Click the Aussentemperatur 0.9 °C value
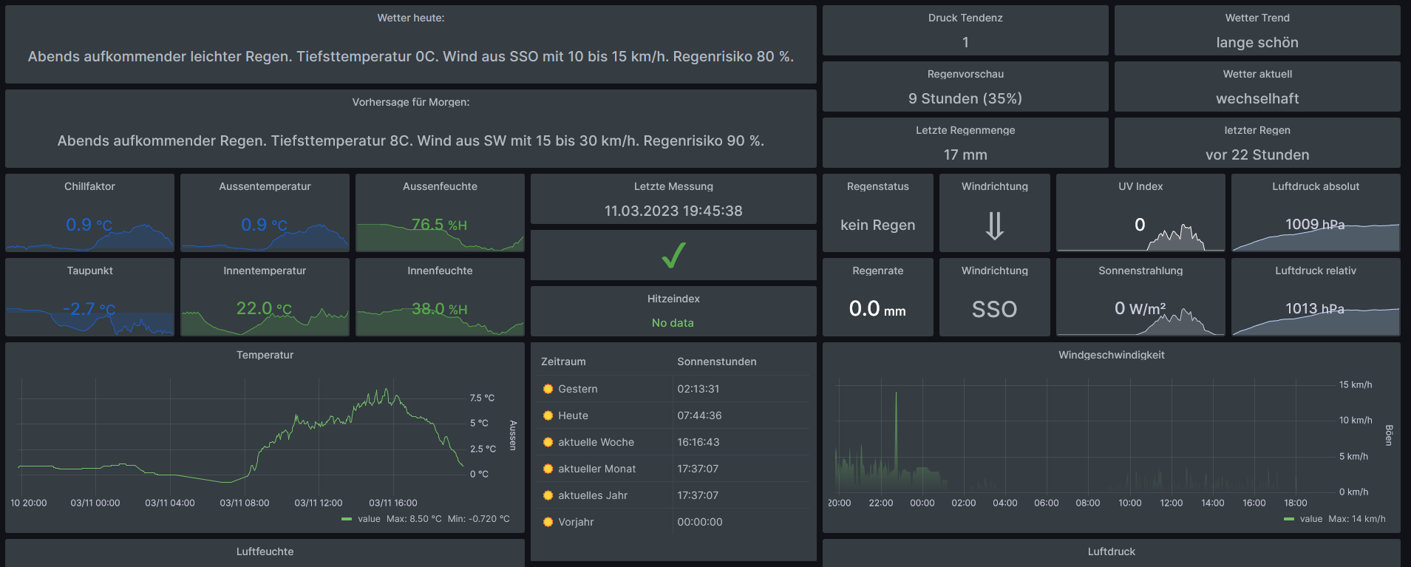Screen dimensions: 1411x567 pos(265,225)
